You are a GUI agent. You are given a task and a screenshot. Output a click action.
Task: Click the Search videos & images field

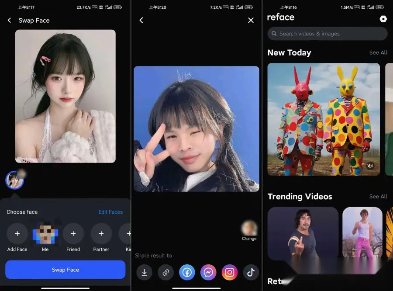click(327, 34)
